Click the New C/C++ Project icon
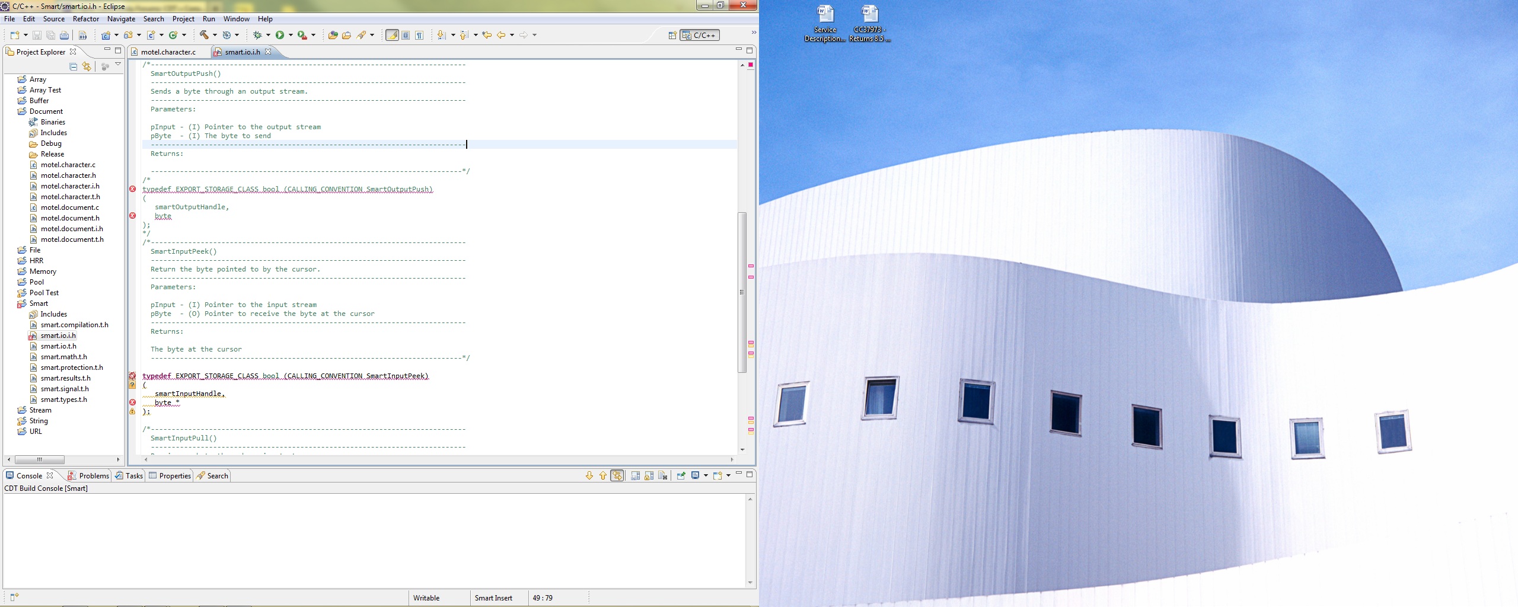This screenshot has width=1518, height=607. click(x=106, y=35)
